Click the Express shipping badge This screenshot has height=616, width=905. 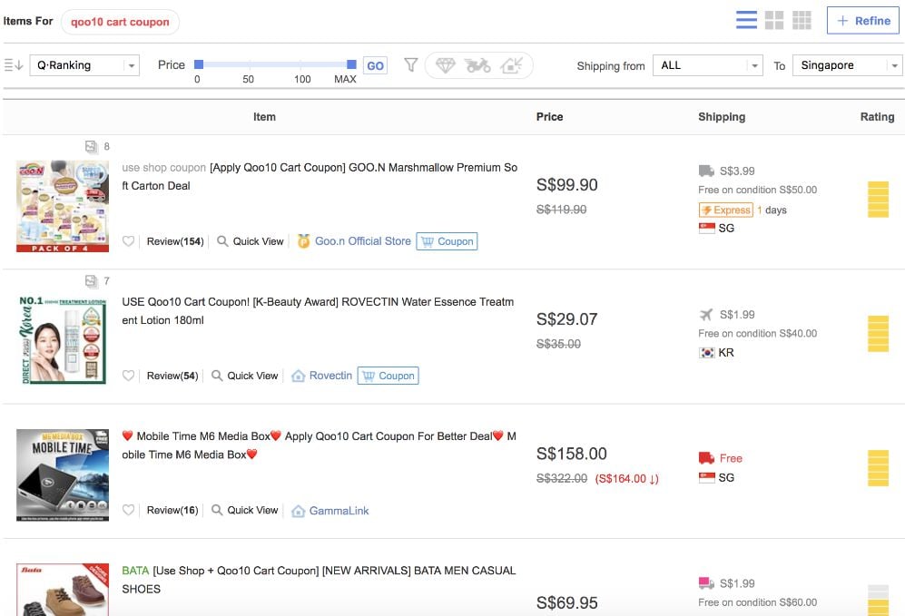726,210
